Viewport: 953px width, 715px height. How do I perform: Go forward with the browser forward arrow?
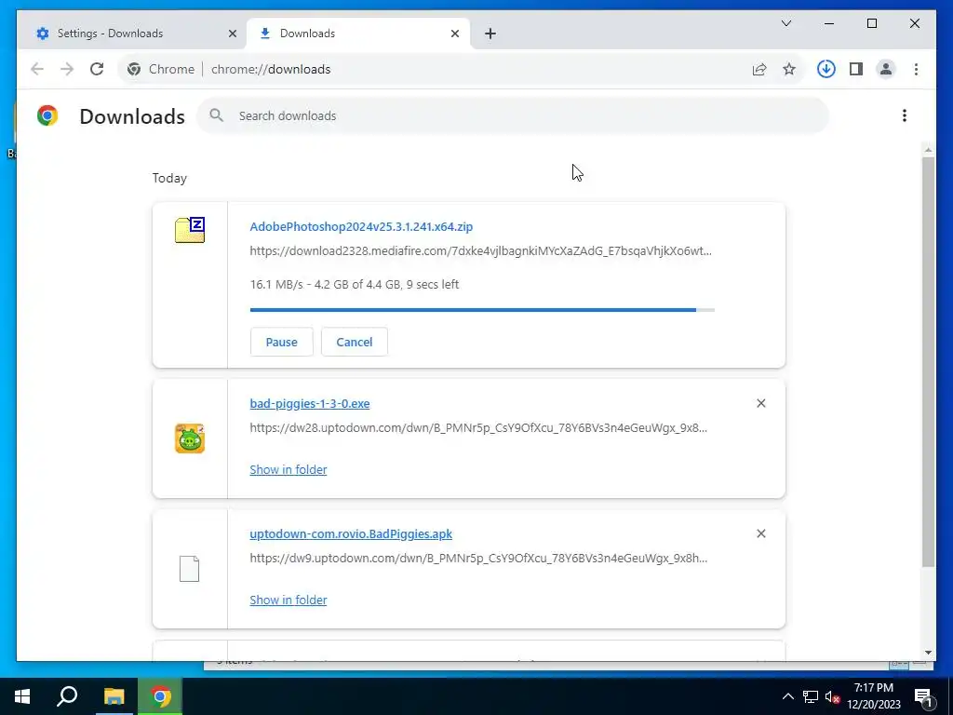[67, 69]
